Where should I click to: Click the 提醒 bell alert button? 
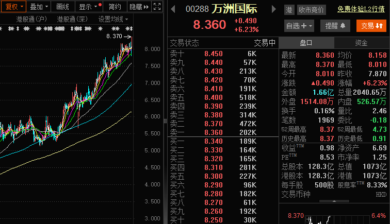coord(335,25)
